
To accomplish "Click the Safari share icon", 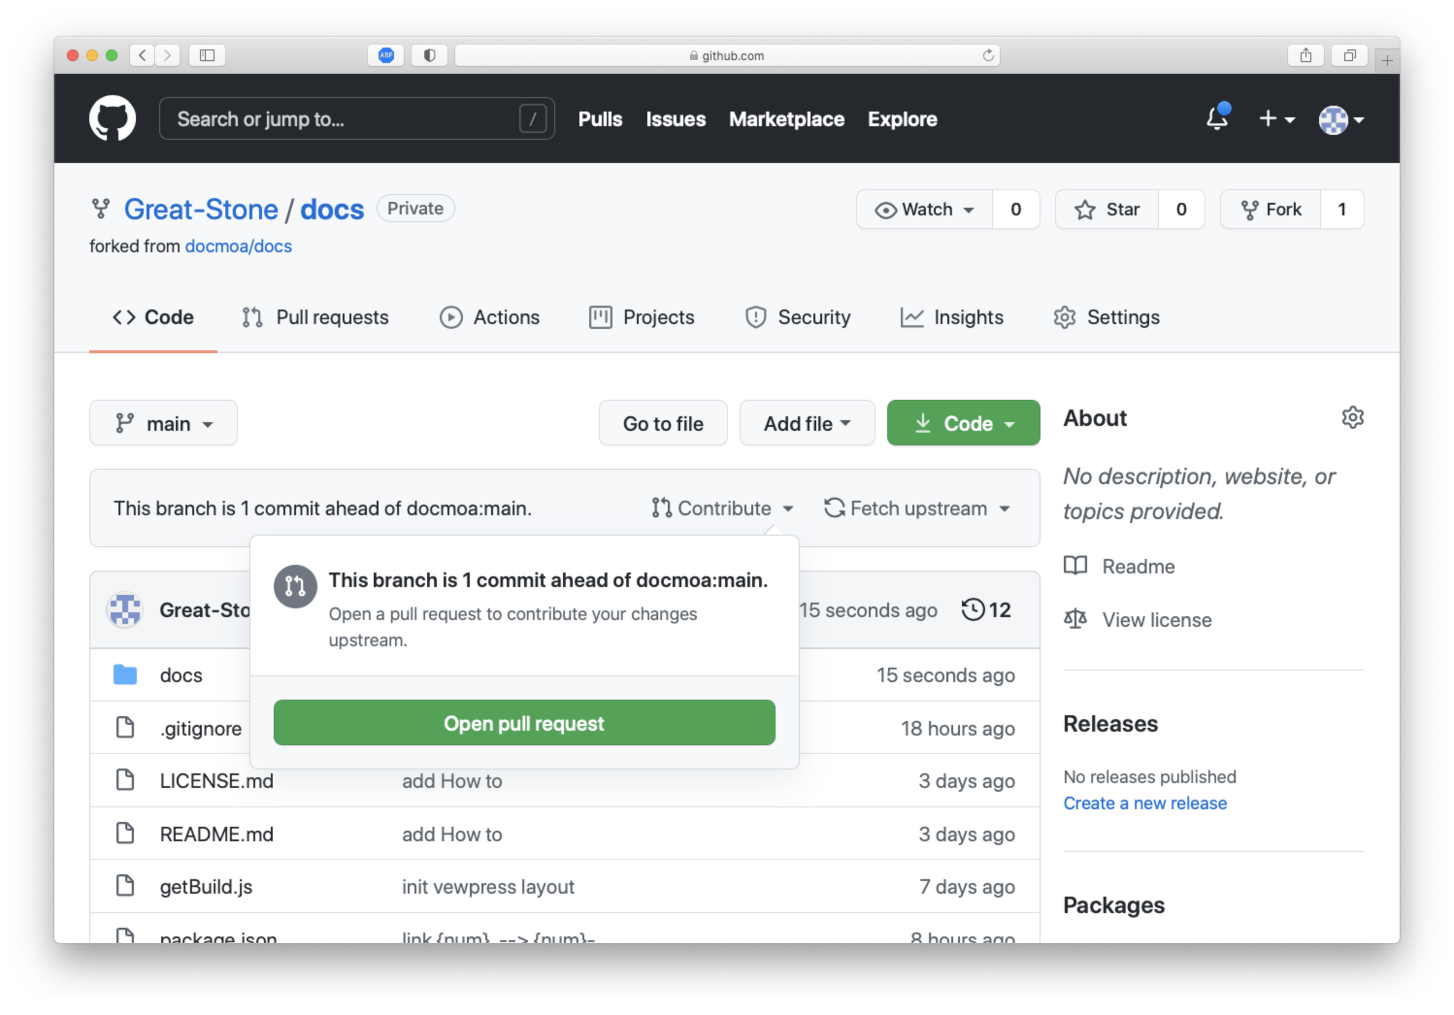I will 1306,56.
